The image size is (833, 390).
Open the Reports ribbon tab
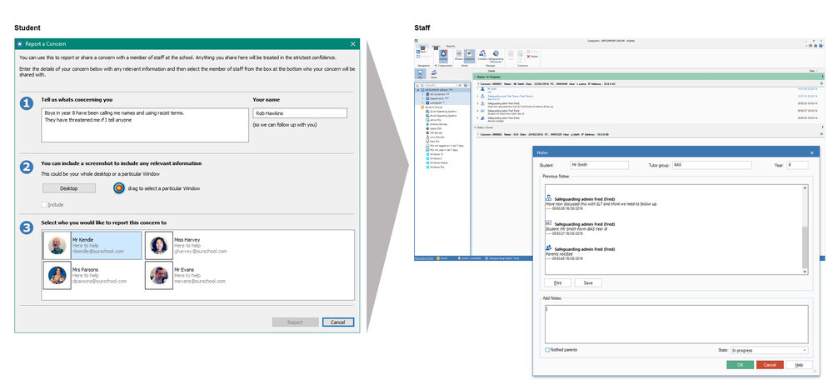point(451,46)
